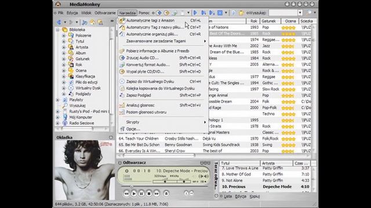Expand the Artysta tree node

tap(64, 47)
